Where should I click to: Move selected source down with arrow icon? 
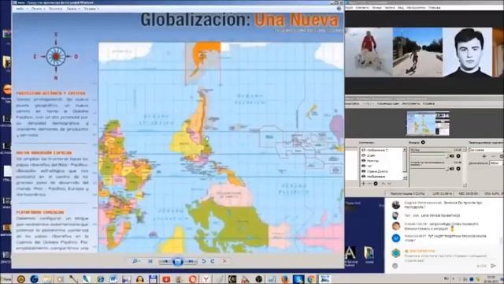389,184
